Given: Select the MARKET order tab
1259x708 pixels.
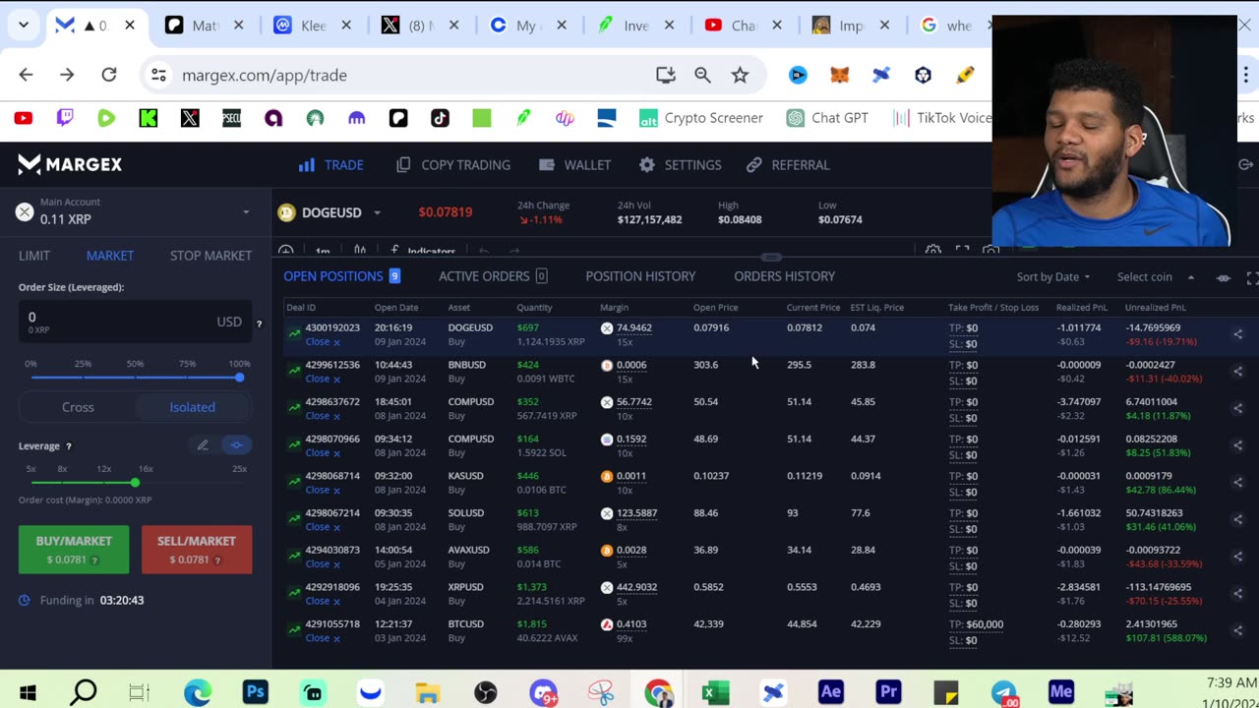Looking at the screenshot, I should coord(110,256).
